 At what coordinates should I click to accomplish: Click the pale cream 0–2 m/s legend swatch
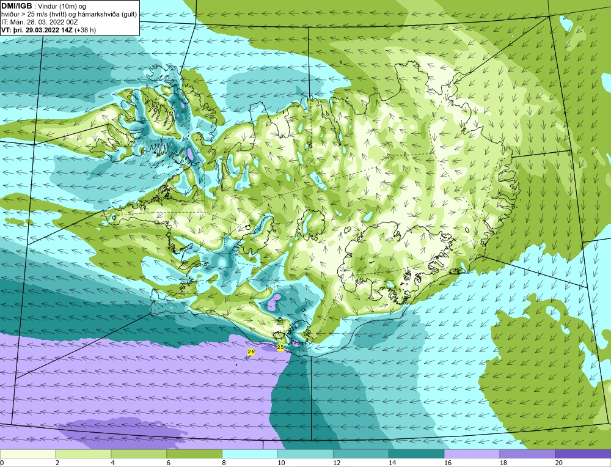pos(27,454)
